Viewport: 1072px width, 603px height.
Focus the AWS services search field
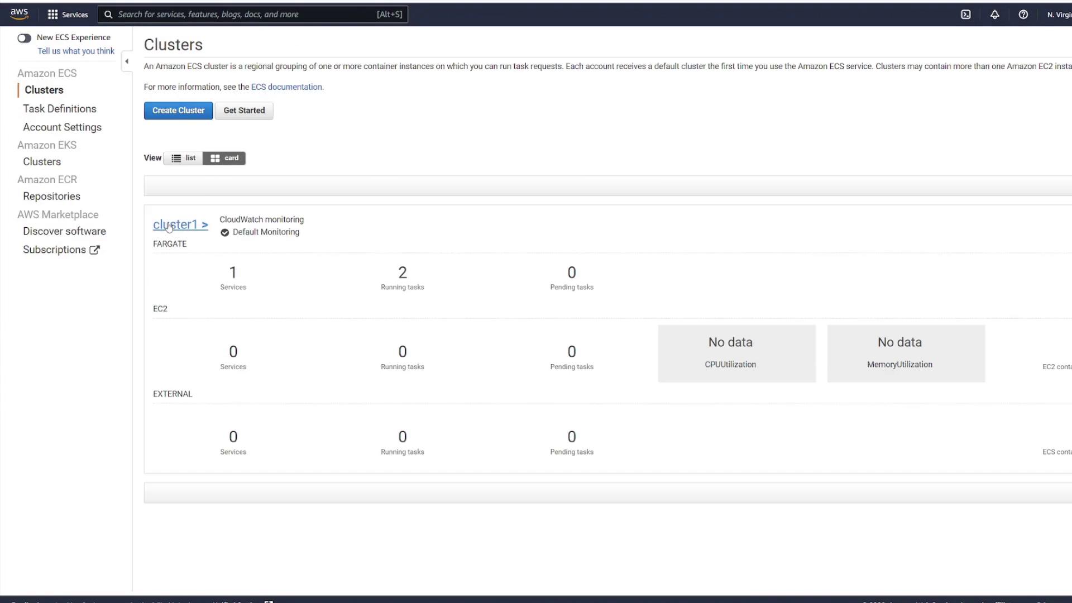[x=253, y=15]
